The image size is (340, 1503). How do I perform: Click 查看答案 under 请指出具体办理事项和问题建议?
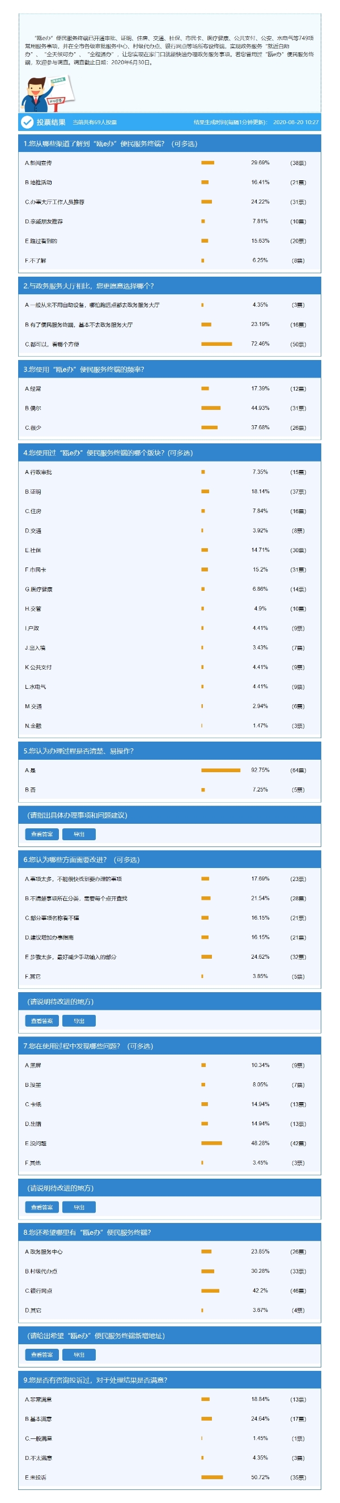coord(42,834)
